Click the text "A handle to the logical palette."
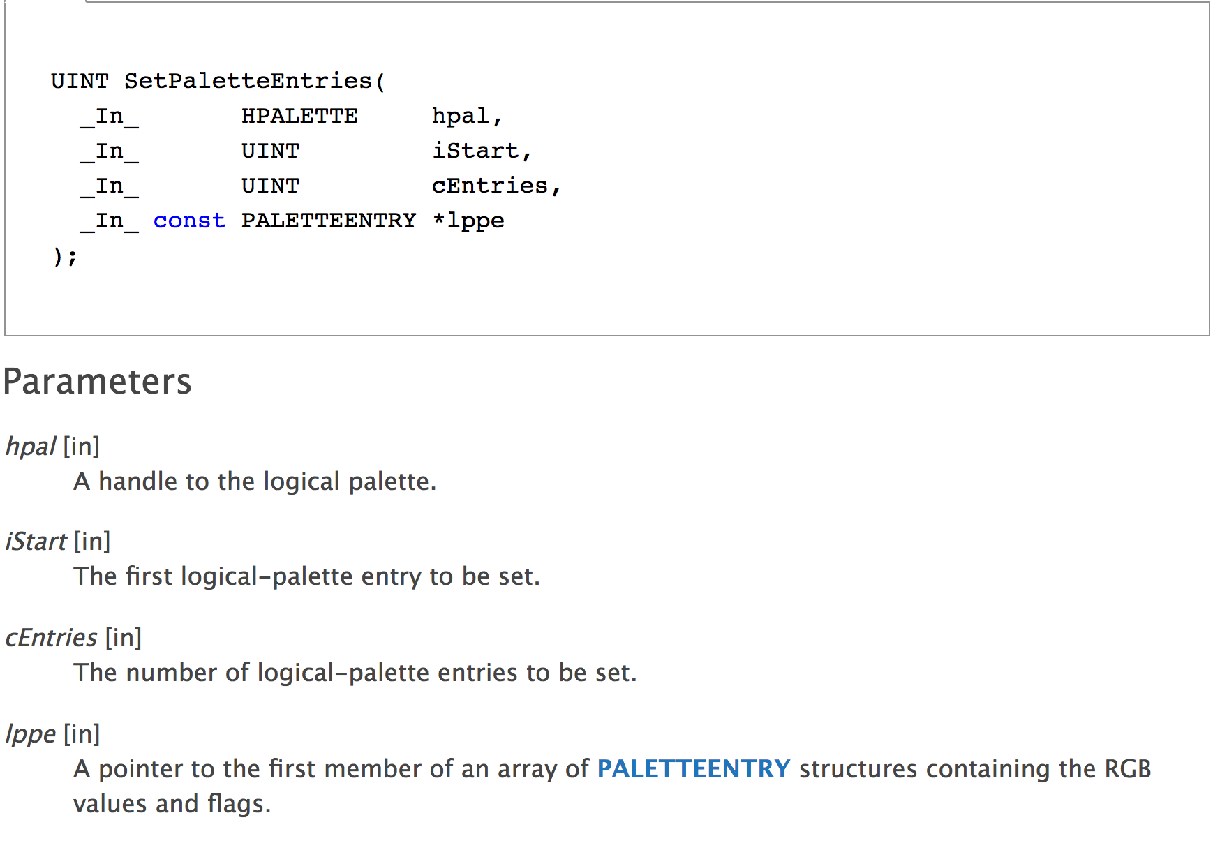 [255, 482]
